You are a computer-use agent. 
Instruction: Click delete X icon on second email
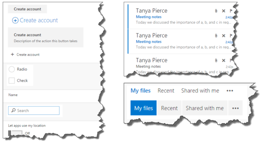click(x=224, y=36)
